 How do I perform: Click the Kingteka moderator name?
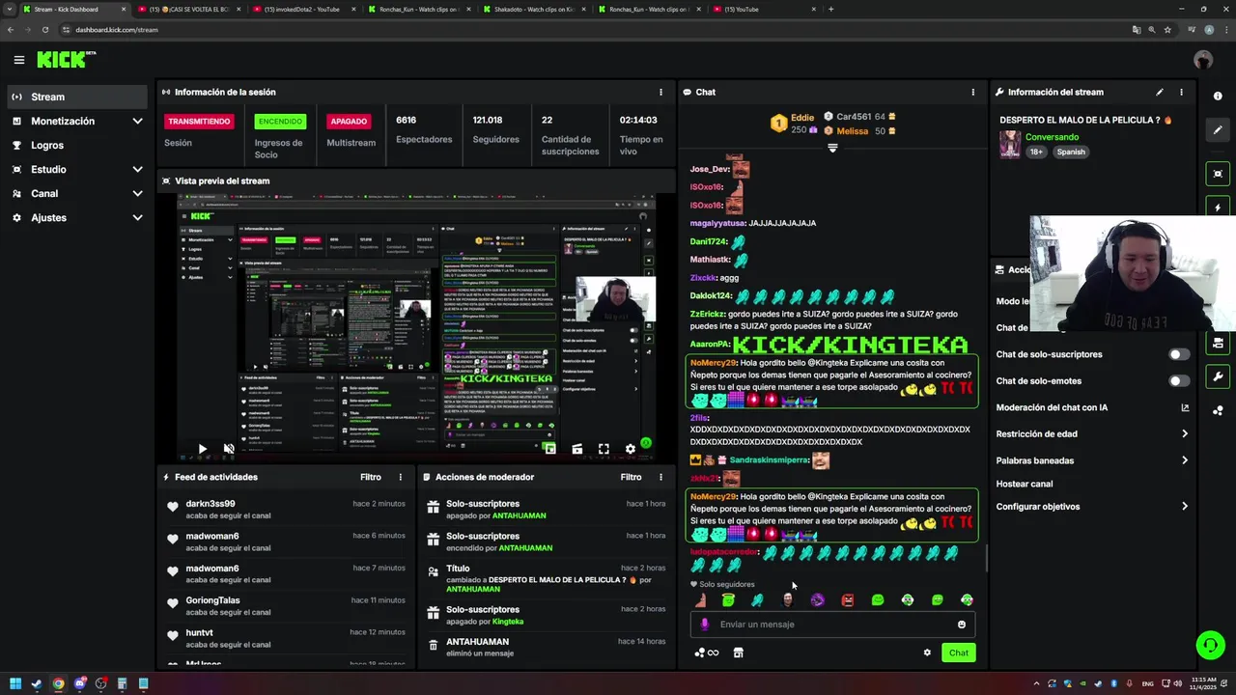508,622
